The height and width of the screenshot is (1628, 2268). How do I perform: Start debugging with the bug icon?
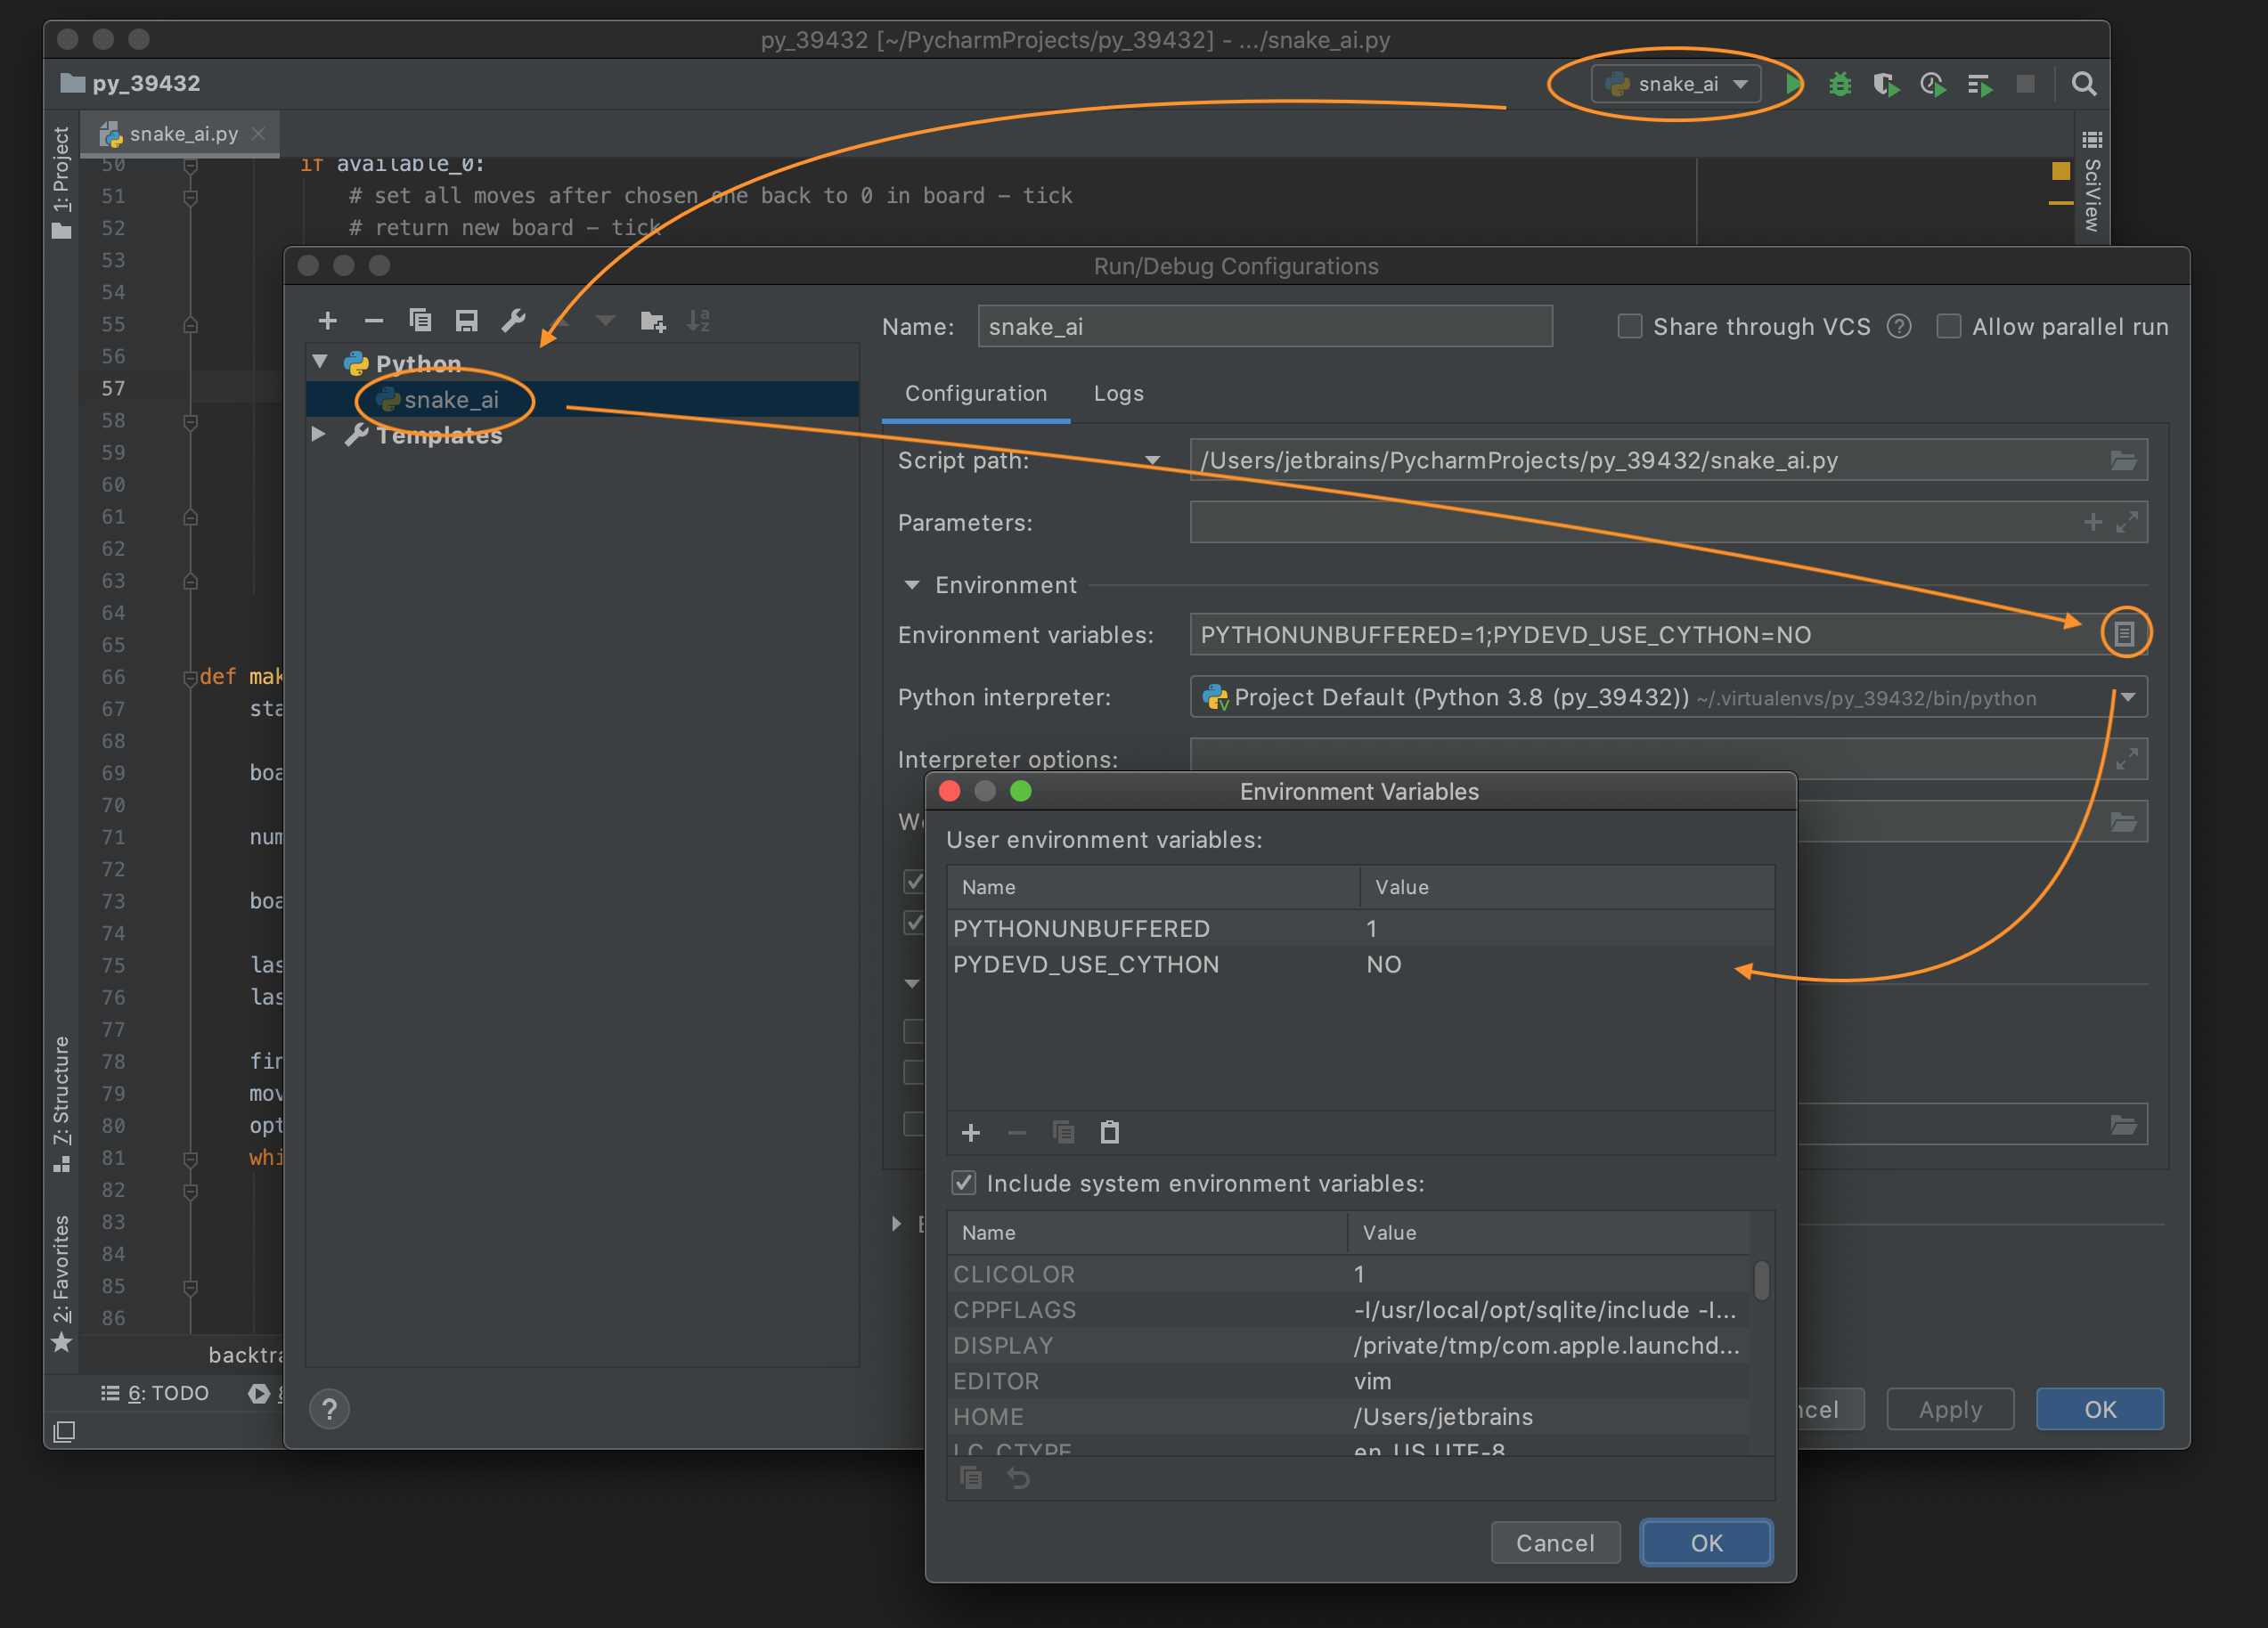tap(1839, 84)
